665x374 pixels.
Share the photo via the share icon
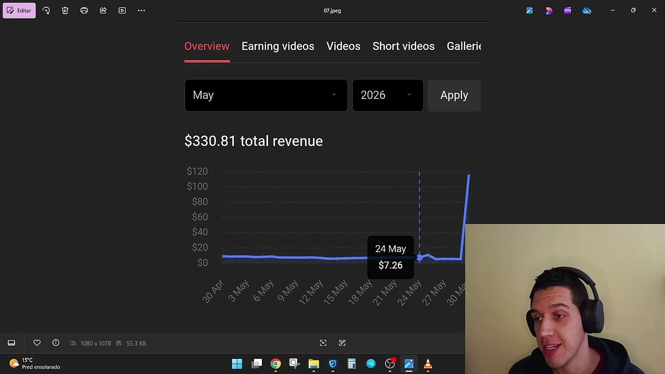click(103, 10)
